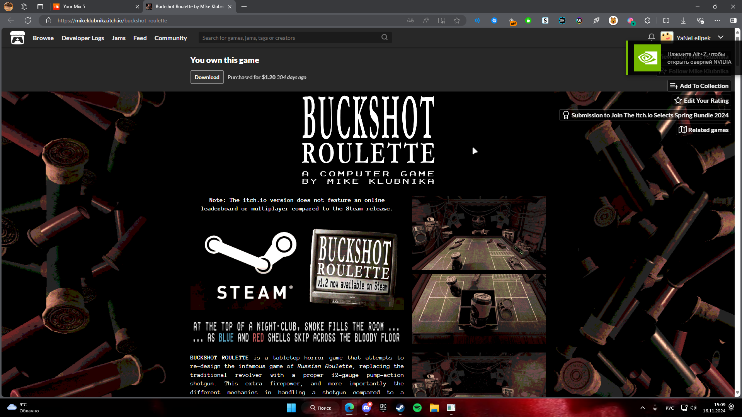Image resolution: width=742 pixels, height=417 pixels.
Task: Open Browser essentials heart icon
Action: 700,20
